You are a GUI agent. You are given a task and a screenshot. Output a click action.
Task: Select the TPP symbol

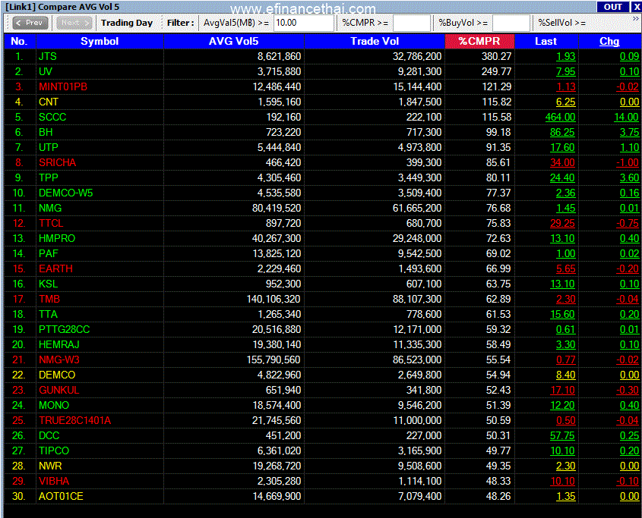49,177
